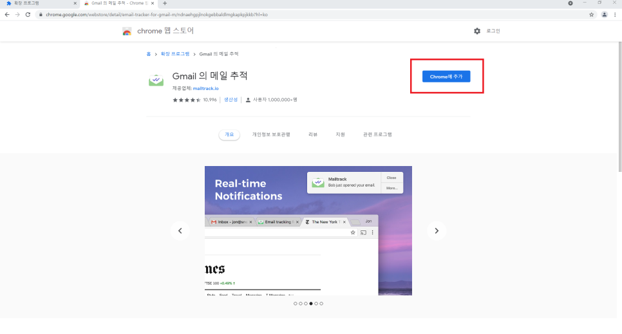Screen dimensions: 622x334
Task: Click the Real-time Notifications screenshot
Action: (x=308, y=230)
